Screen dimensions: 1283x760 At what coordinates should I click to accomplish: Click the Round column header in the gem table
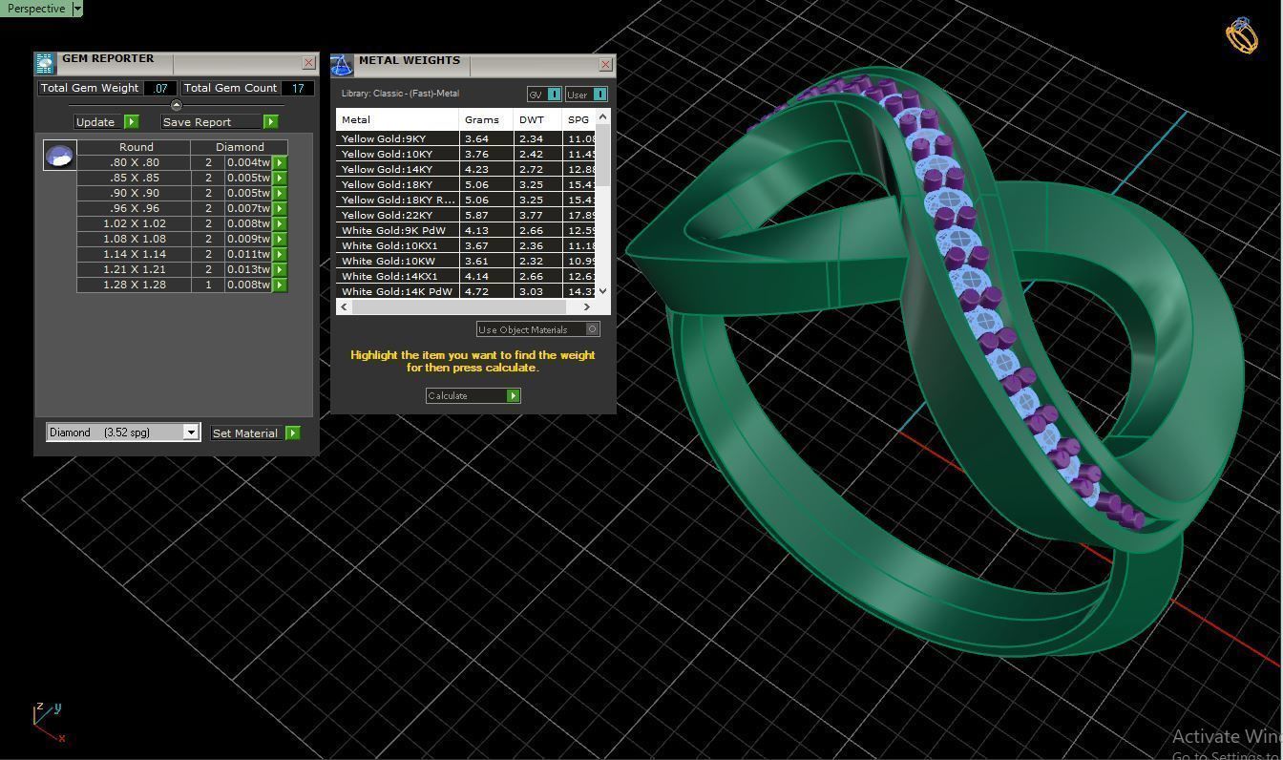click(135, 147)
